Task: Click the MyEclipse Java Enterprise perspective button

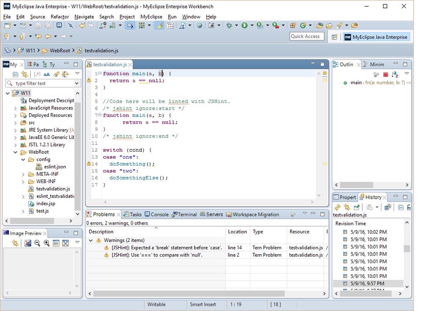Action: coord(376,37)
